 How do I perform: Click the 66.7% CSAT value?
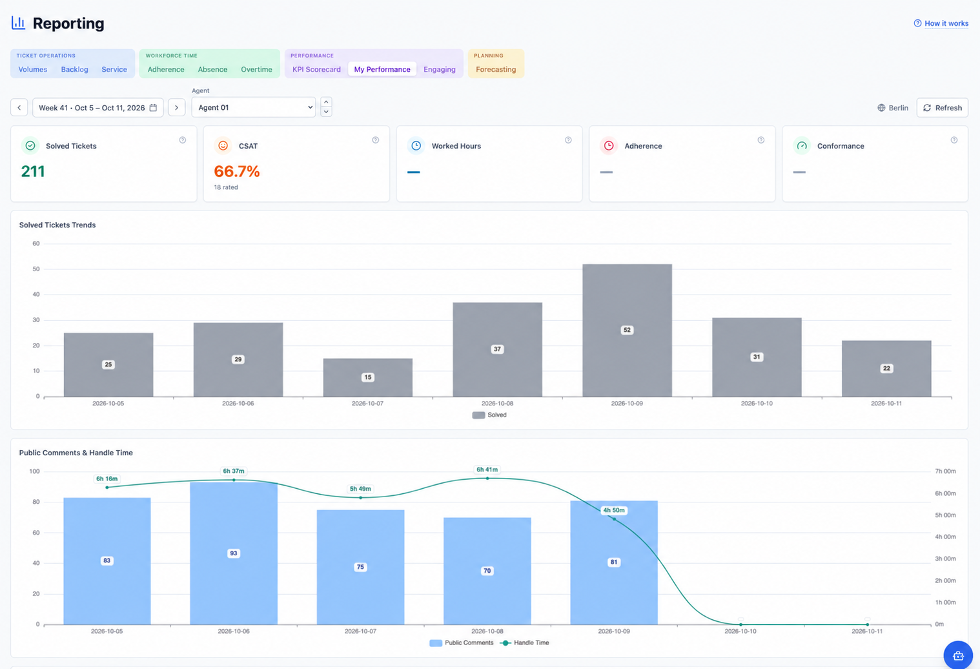(x=237, y=172)
